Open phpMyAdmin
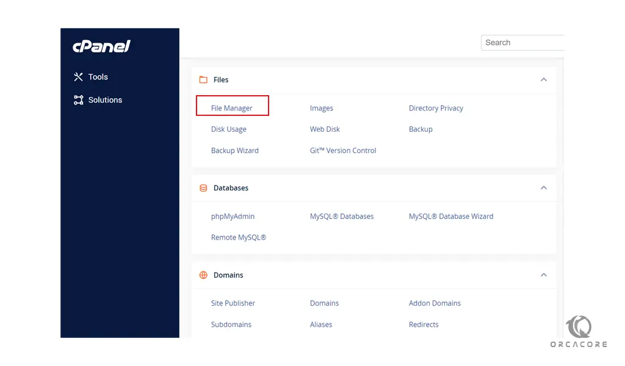This screenshot has width=625, height=366. tap(233, 217)
